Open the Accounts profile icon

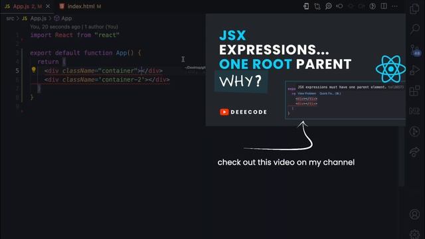tap(414, 214)
